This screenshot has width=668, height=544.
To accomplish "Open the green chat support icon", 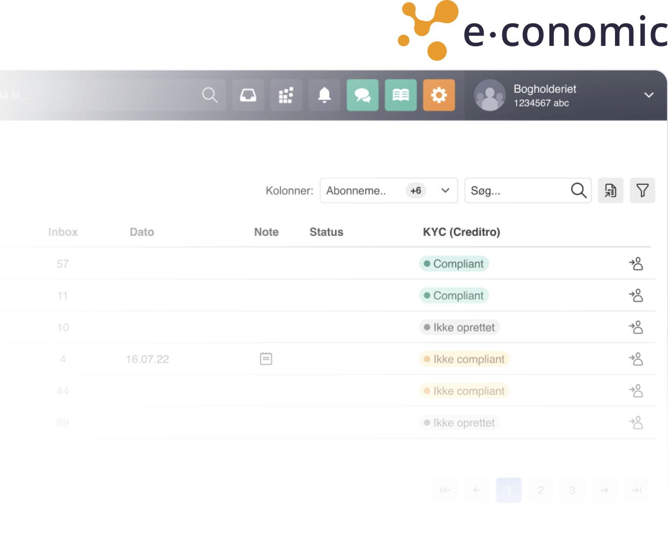I will (362, 95).
